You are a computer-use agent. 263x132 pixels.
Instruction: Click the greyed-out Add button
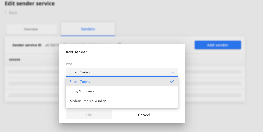pos(89,115)
